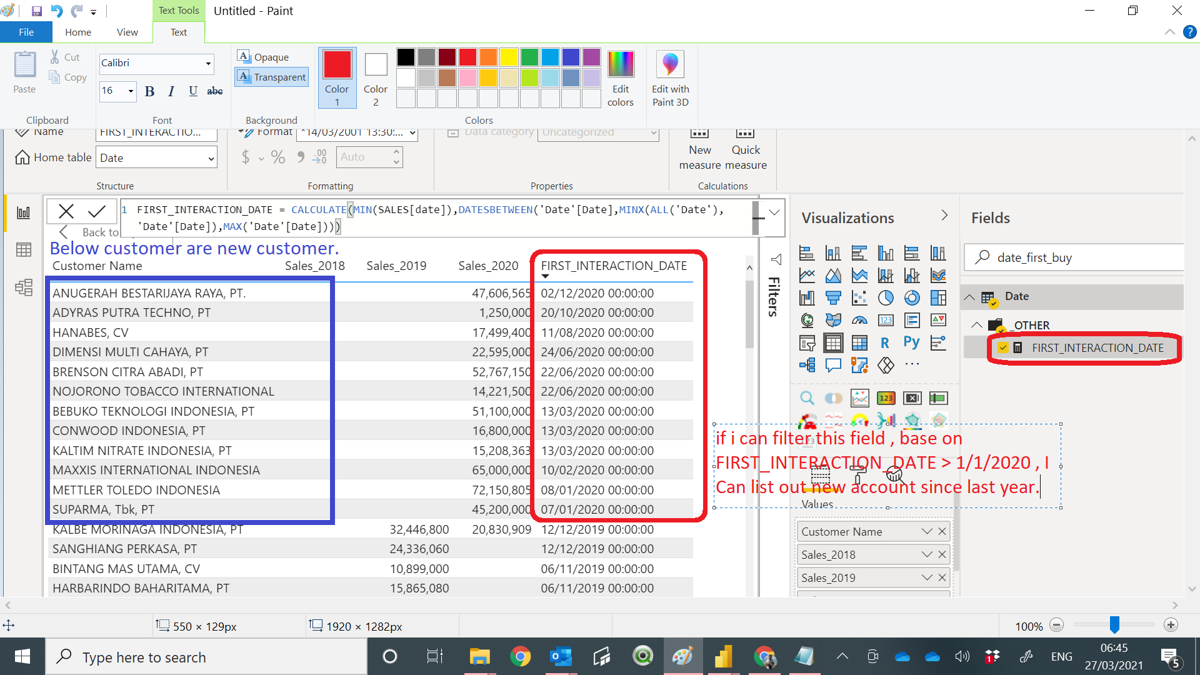Click the Save icon in quick access toolbar

click(x=36, y=11)
